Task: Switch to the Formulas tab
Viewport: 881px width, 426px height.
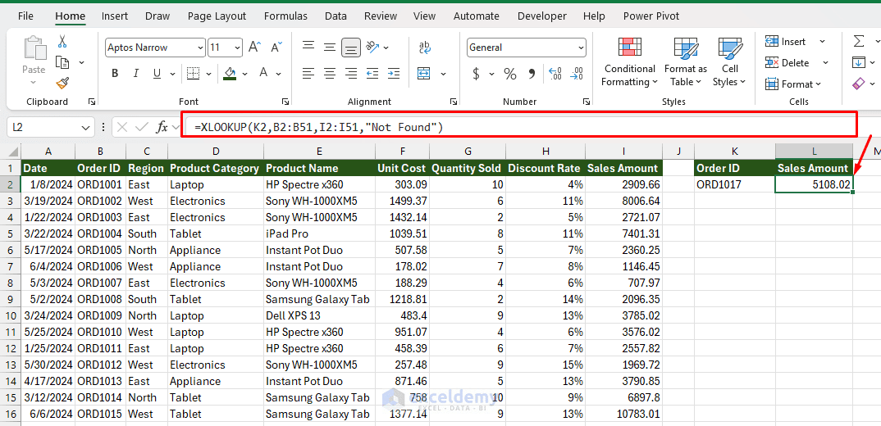Action: [x=285, y=16]
